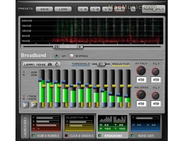Click the Tilt knob beside Release
The height and width of the screenshot is (141, 183).
(156, 95)
